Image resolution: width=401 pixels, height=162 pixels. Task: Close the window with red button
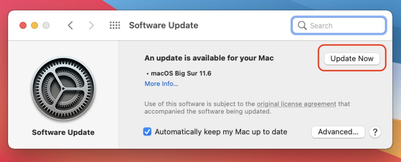point(23,26)
